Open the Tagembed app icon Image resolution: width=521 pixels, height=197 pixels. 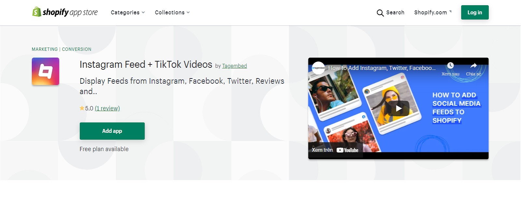[x=46, y=71]
